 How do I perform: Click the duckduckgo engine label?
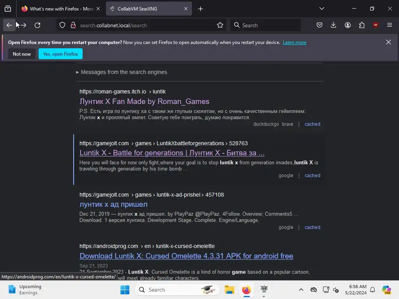tap(266, 124)
